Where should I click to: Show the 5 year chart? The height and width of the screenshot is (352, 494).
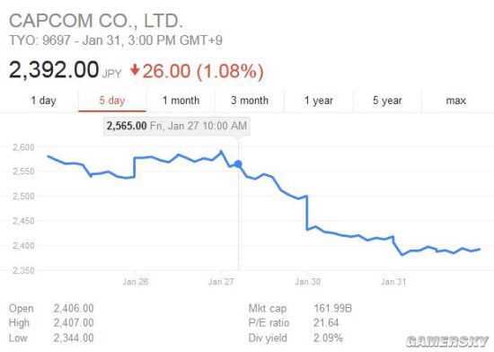[x=387, y=101]
